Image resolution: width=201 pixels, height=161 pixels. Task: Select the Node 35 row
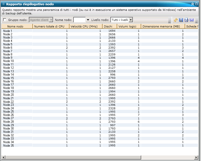click(x=100, y=145)
